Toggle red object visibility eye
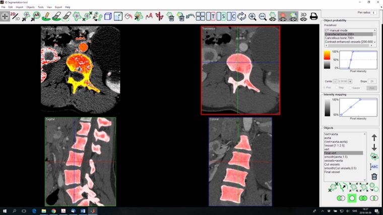 pyautogui.click(x=283, y=16)
